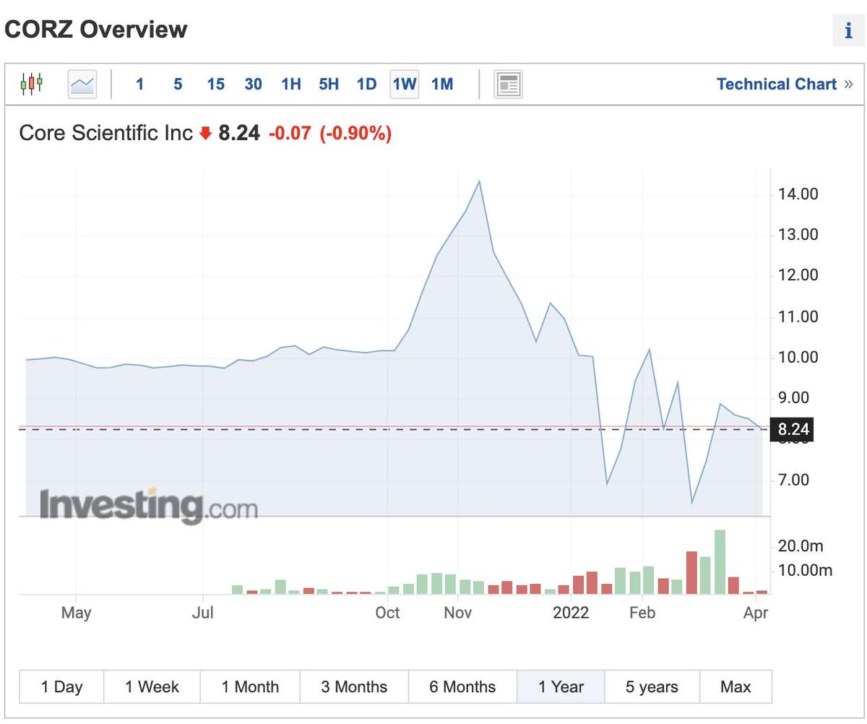The width and height of the screenshot is (867, 724).
Task: Toggle the 15 minute interval
Action: [x=215, y=84]
